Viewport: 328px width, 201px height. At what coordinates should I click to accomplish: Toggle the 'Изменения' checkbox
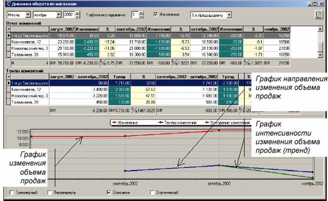coord(155,14)
